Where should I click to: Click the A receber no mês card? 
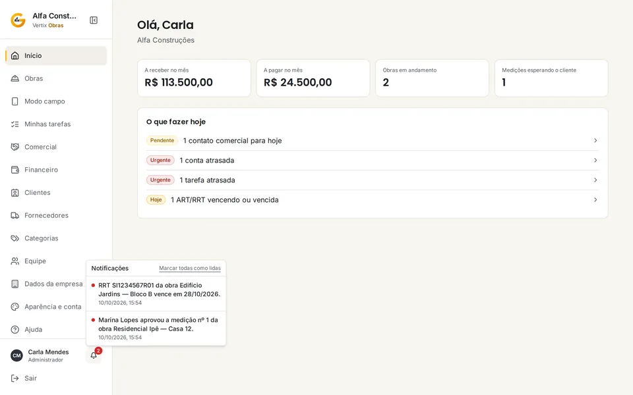pos(194,78)
